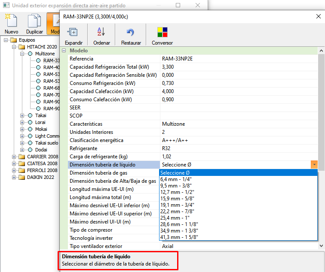Click the HITACHI 2020 folder icon
Image resolution: width=325 pixels, height=272 pixels.
[x=22, y=47]
